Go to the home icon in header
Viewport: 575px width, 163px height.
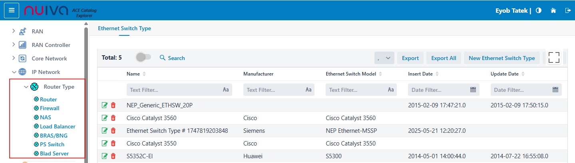click(x=553, y=11)
